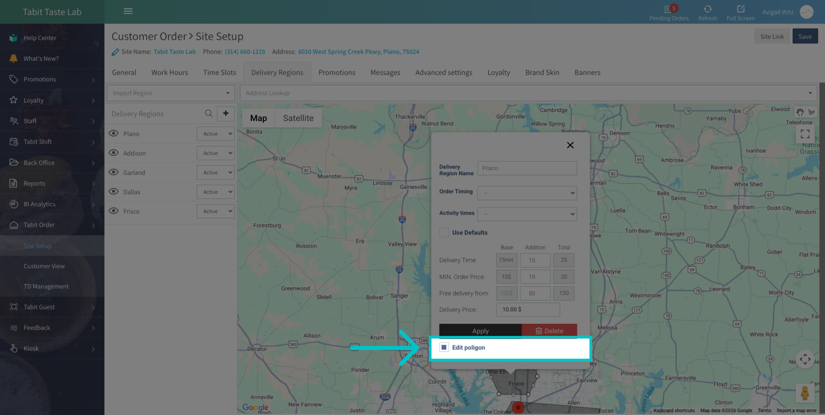Click the Delivery Region Name field
Image resolution: width=825 pixels, height=415 pixels.
pyautogui.click(x=527, y=168)
